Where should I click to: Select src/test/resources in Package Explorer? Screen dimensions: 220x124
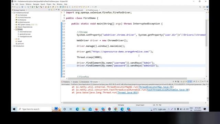click(x=23, y=22)
